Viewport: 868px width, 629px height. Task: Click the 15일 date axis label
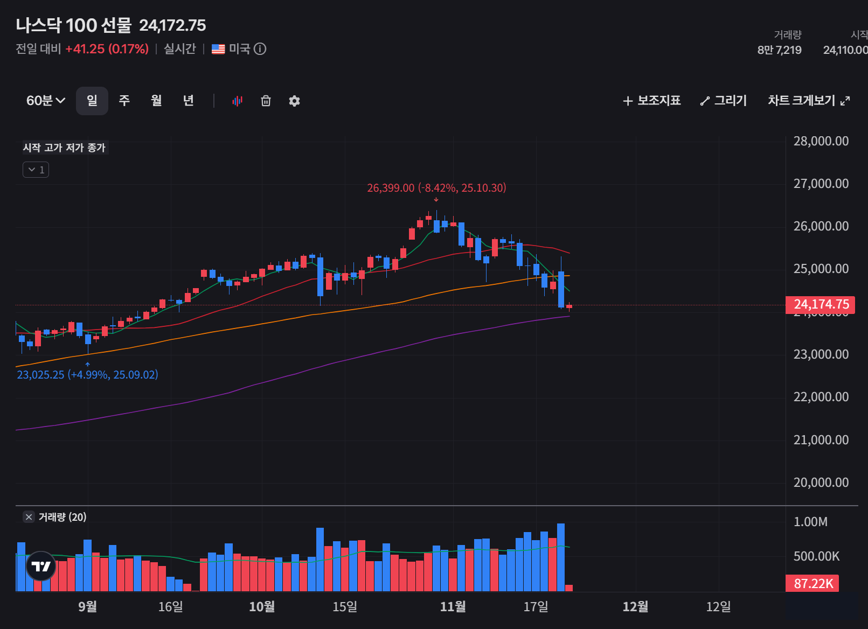tap(345, 607)
